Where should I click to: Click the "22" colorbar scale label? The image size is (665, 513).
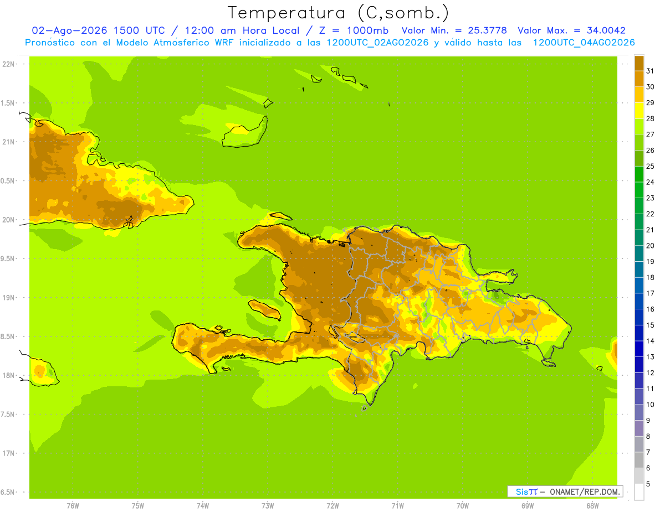651,214
